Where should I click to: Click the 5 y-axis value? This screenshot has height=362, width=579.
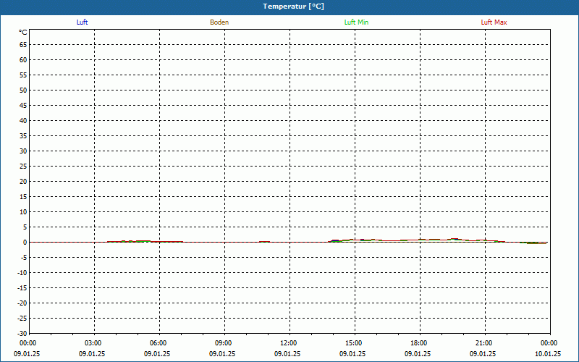pyautogui.click(x=25, y=227)
